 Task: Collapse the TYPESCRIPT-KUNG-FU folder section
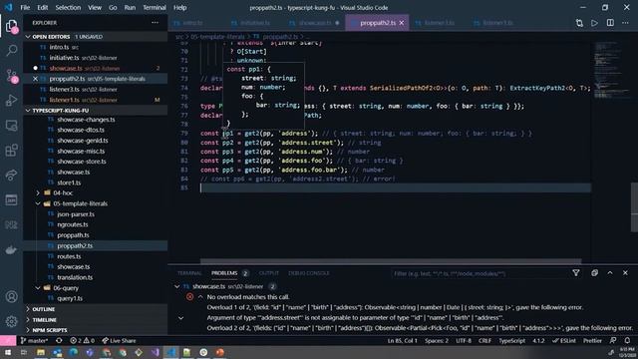28,111
